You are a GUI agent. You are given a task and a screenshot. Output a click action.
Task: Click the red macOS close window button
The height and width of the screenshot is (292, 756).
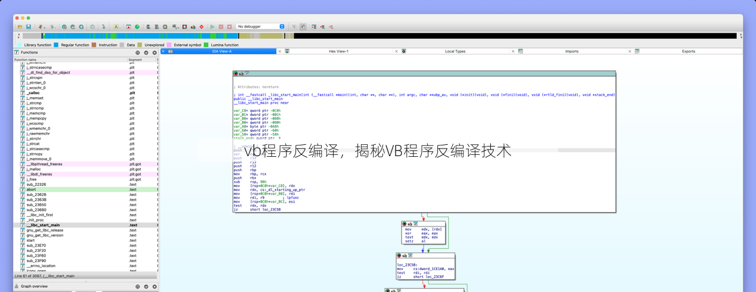[17, 18]
